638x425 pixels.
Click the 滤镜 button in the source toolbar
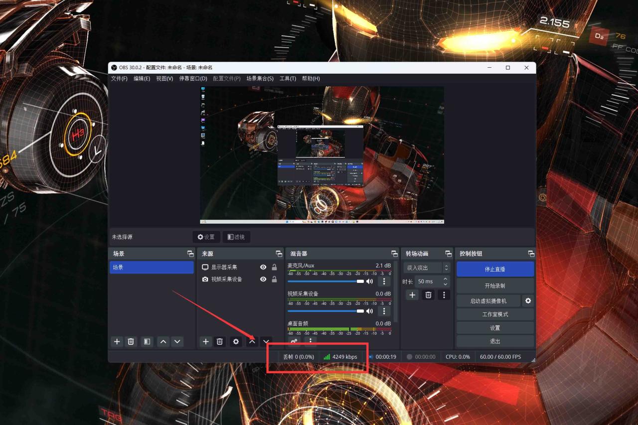click(236, 237)
